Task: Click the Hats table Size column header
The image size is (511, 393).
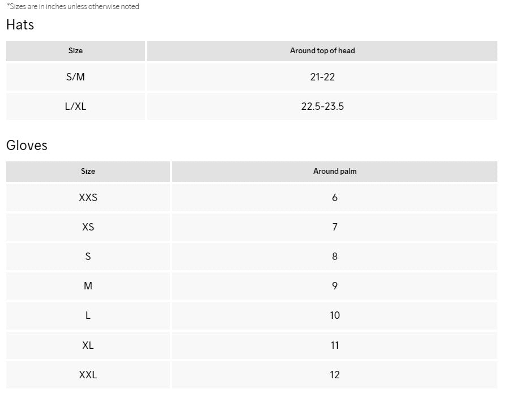Action: pyautogui.click(x=75, y=51)
